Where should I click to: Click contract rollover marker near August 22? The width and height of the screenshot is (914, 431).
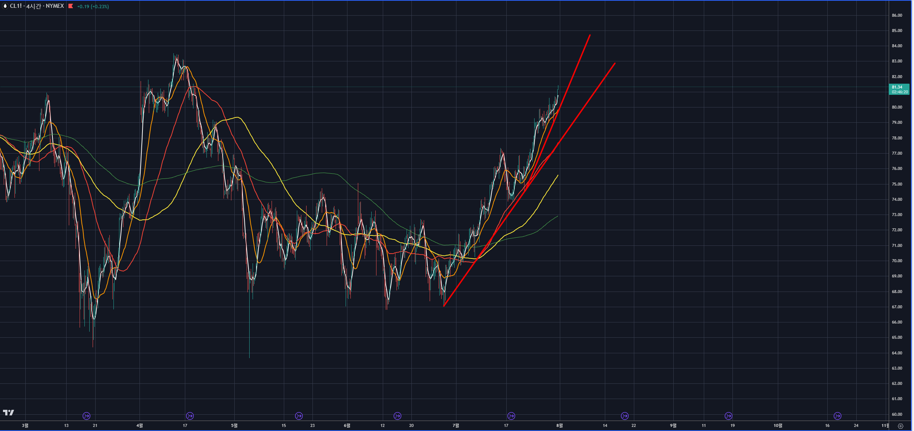pos(625,416)
